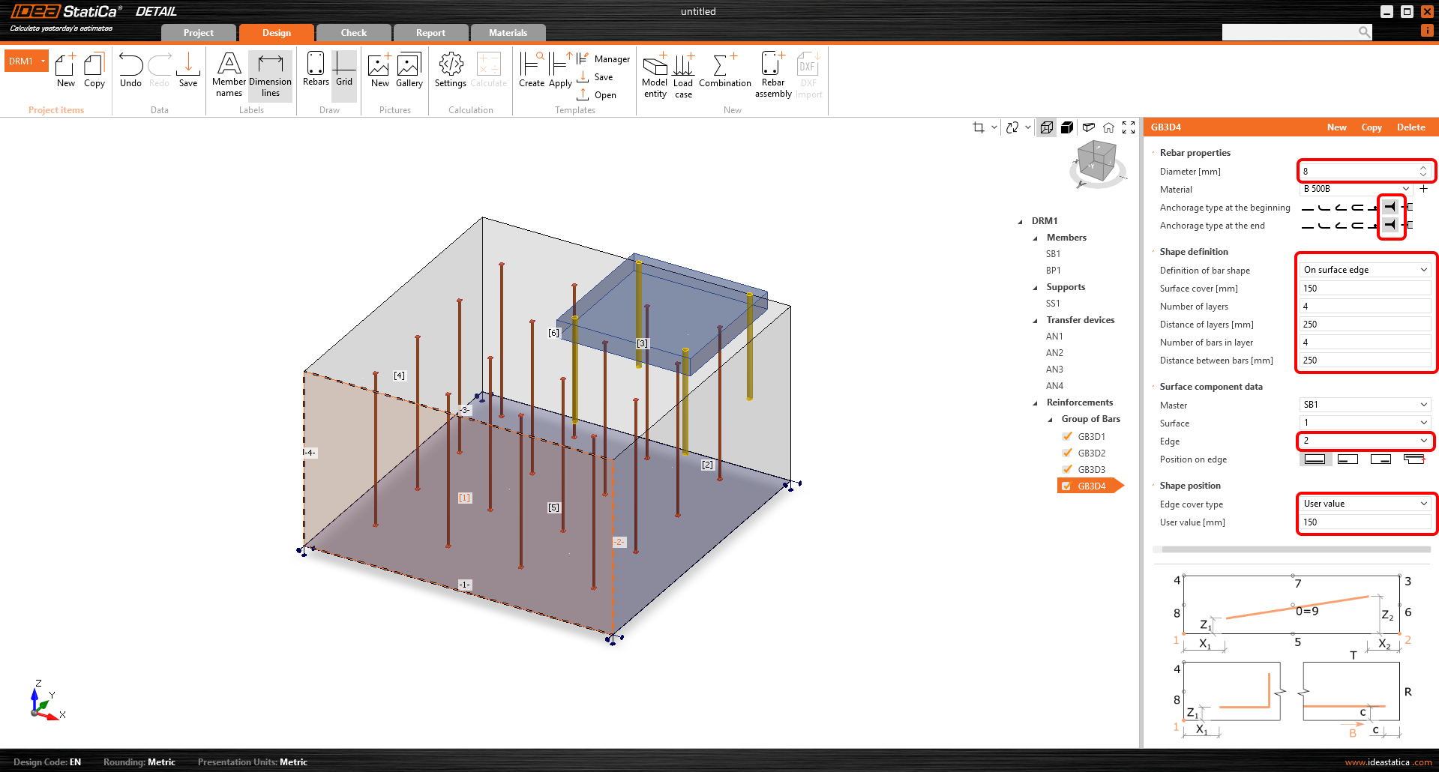Click the properties panel horizontal scrollbar

click(x=1296, y=549)
